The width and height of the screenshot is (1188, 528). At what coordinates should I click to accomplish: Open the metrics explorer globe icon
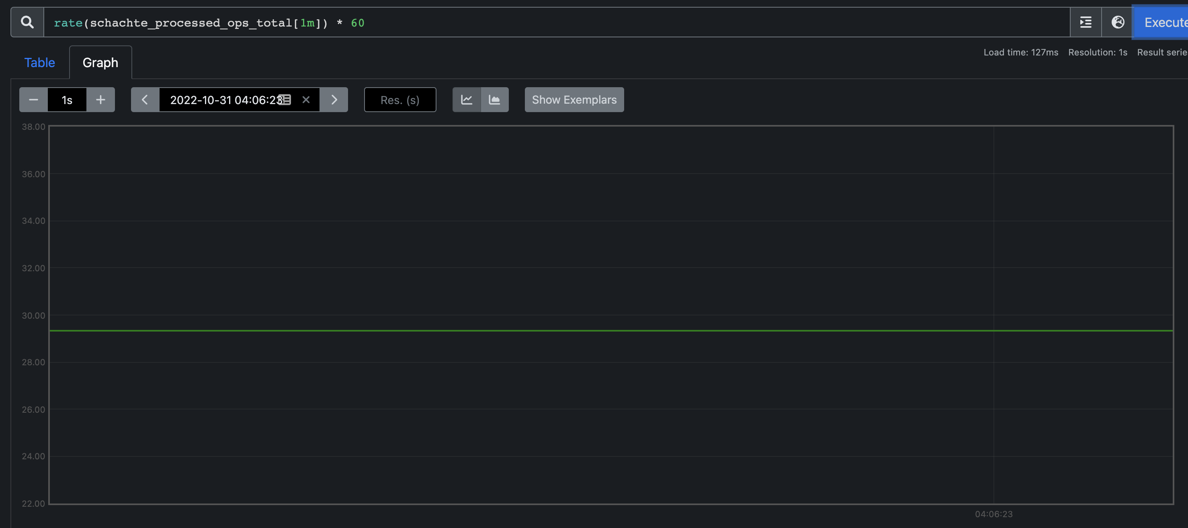point(1117,22)
